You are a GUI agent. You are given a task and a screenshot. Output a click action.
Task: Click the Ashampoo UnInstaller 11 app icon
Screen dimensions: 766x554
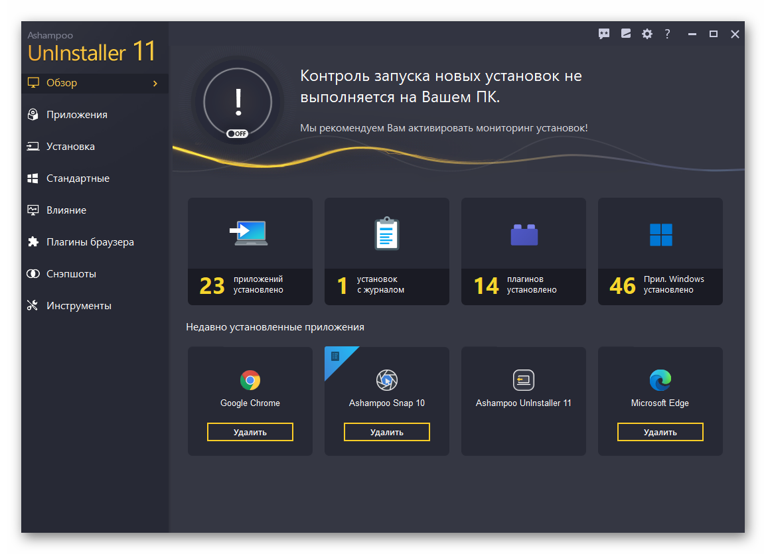point(524,380)
